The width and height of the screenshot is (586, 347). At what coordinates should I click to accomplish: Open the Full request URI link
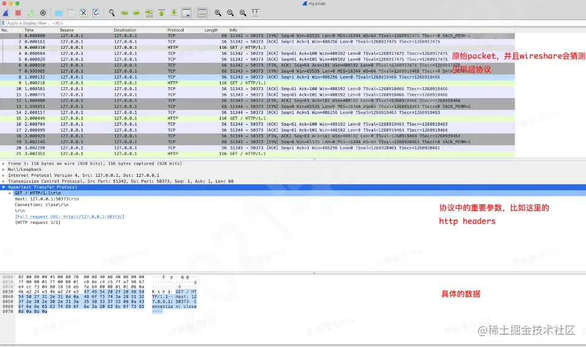70,216
